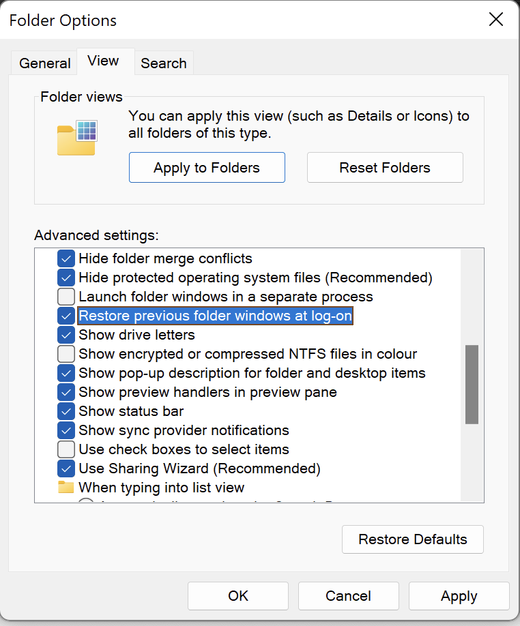
Task: Click the folder icon beside 'When typing into list view'
Action: click(66, 488)
